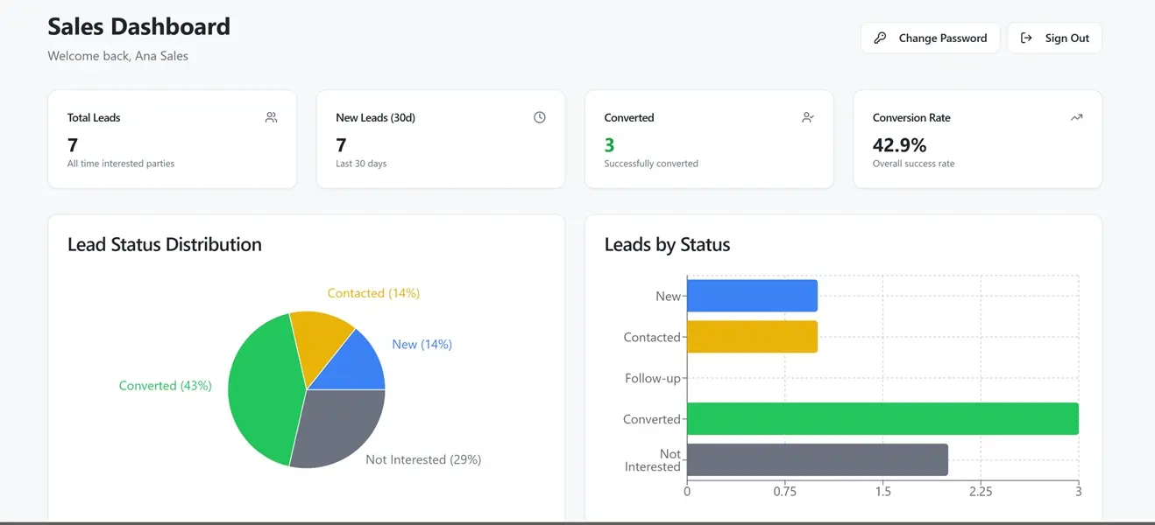Click the 42.9% conversion rate value
The width and height of the screenshot is (1155, 525).
pos(899,144)
